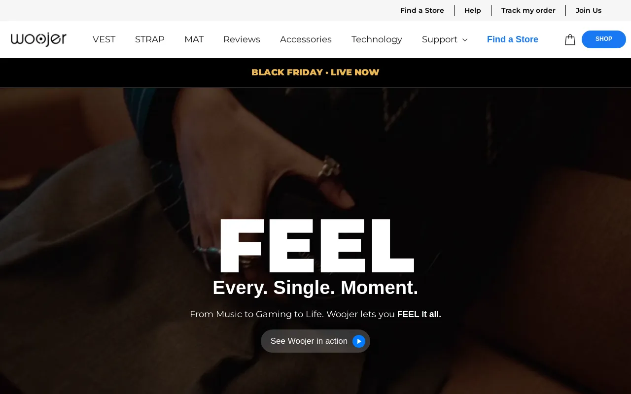Viewport: 631px width, 394px height.
Task: Click Find a Store in top bar
Action: (x=422, y=10)
